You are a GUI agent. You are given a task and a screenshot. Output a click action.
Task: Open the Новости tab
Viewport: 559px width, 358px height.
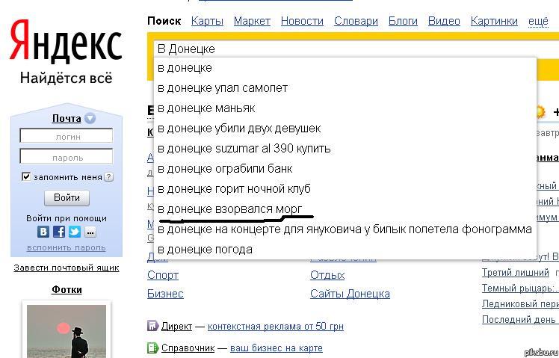click(302, 21)
